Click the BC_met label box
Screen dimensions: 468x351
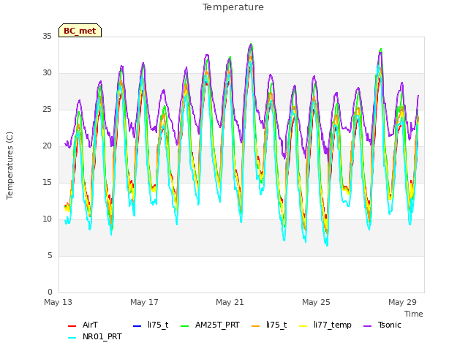point(80,31)
